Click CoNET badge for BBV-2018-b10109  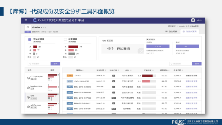coord(70,109)
